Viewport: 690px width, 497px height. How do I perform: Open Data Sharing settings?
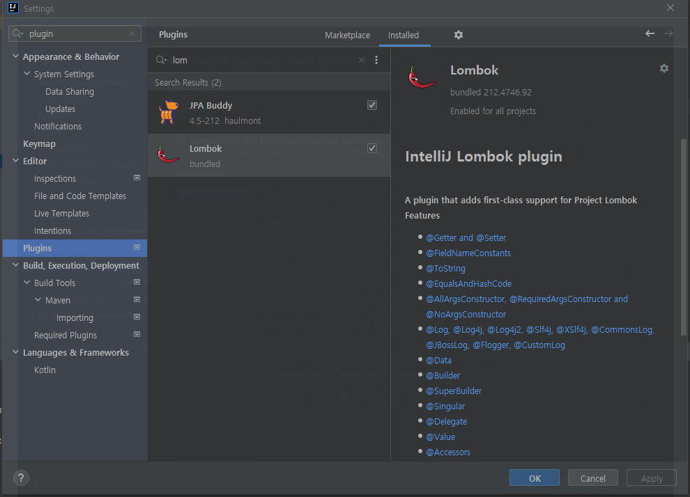[x=70, y=91]
